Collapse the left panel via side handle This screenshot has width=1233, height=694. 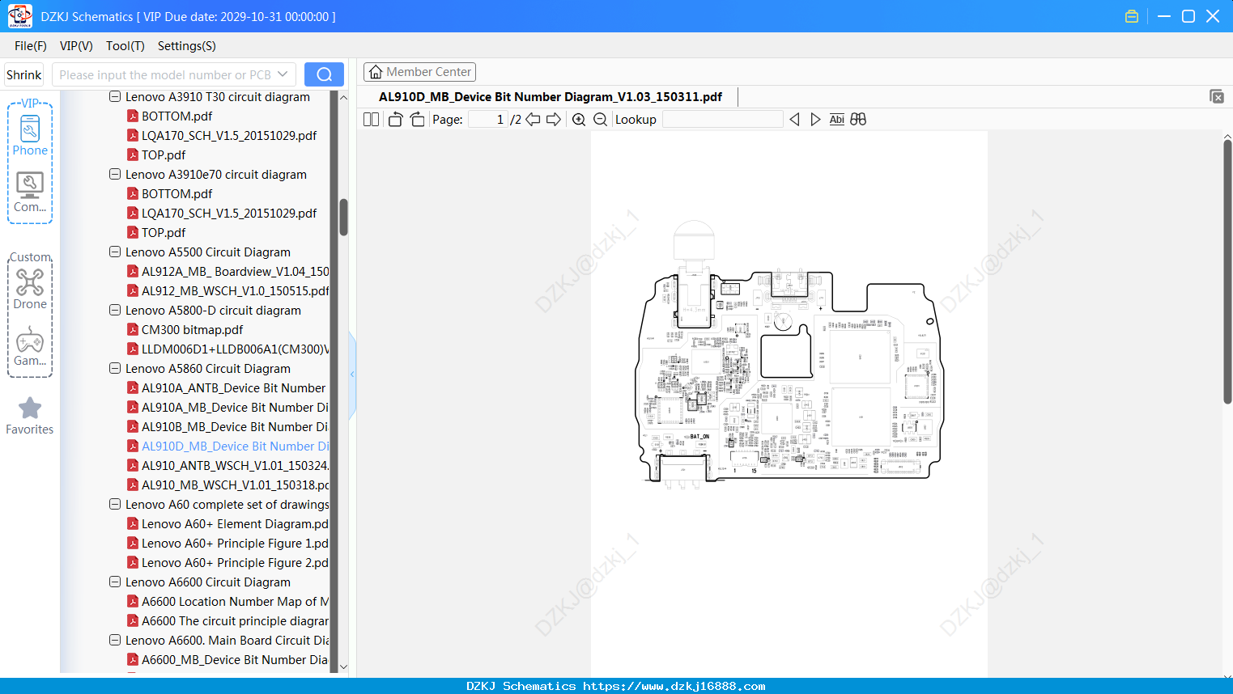click(x=352, y=375)
